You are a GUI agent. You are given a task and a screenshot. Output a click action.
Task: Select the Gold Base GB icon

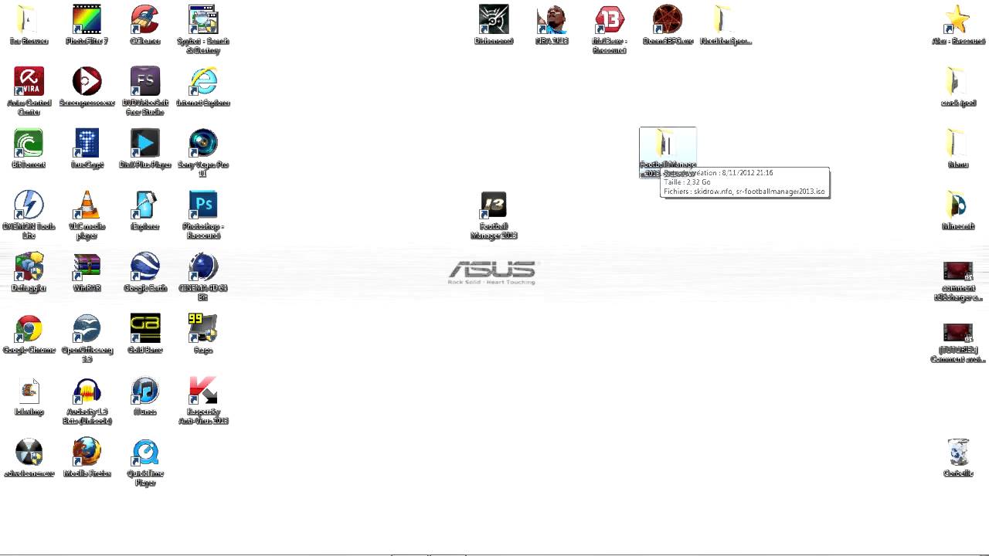(x=145, y=328)
